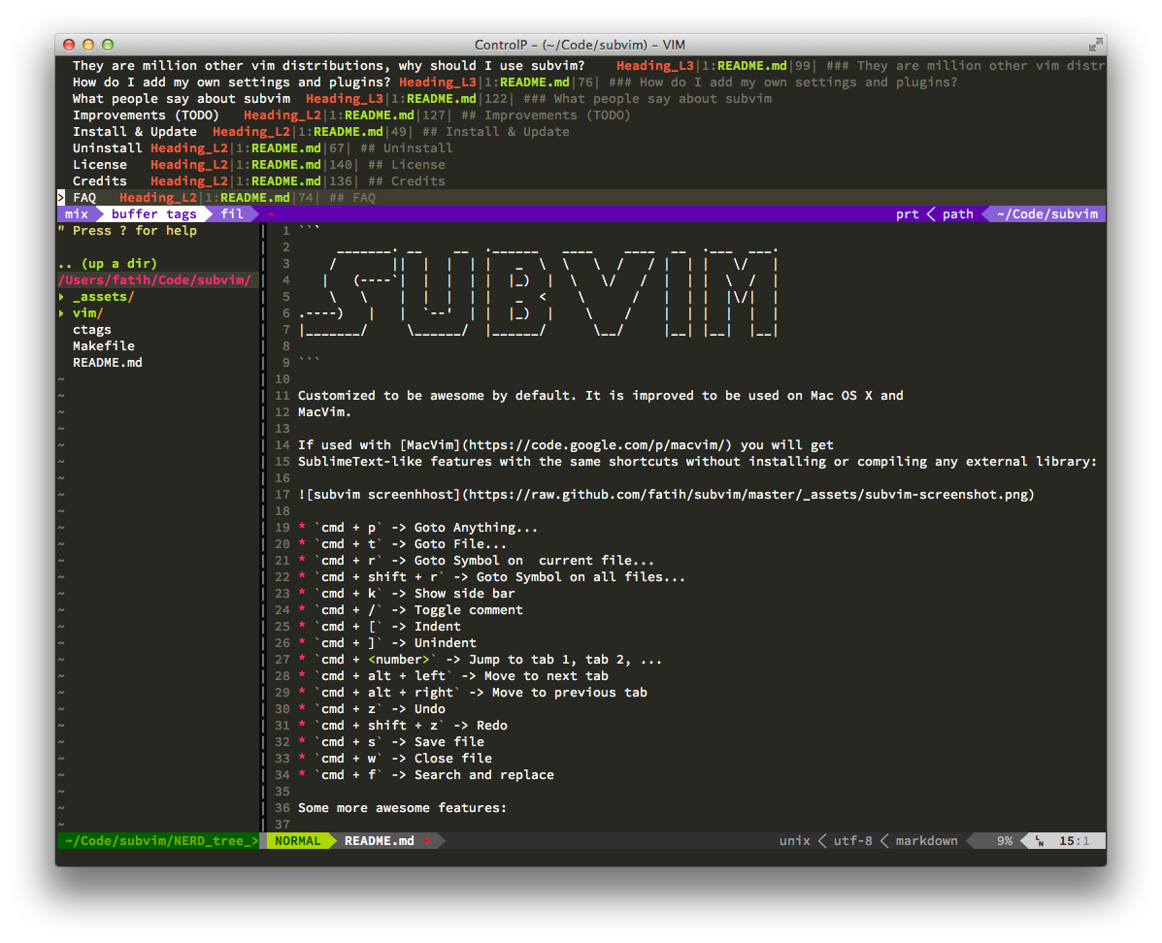The height and width of the screenshot is (943, 1162).
Task: Click the 'path' CtrlP status segment
Action: tap(957, 214)
